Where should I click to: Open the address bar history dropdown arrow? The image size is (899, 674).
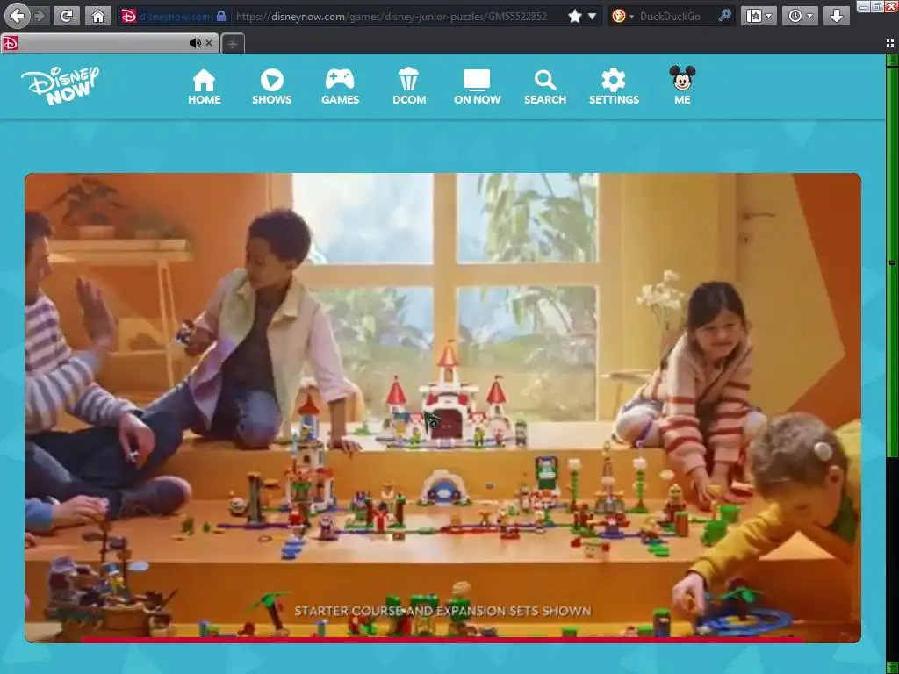(x=592, y=16)
